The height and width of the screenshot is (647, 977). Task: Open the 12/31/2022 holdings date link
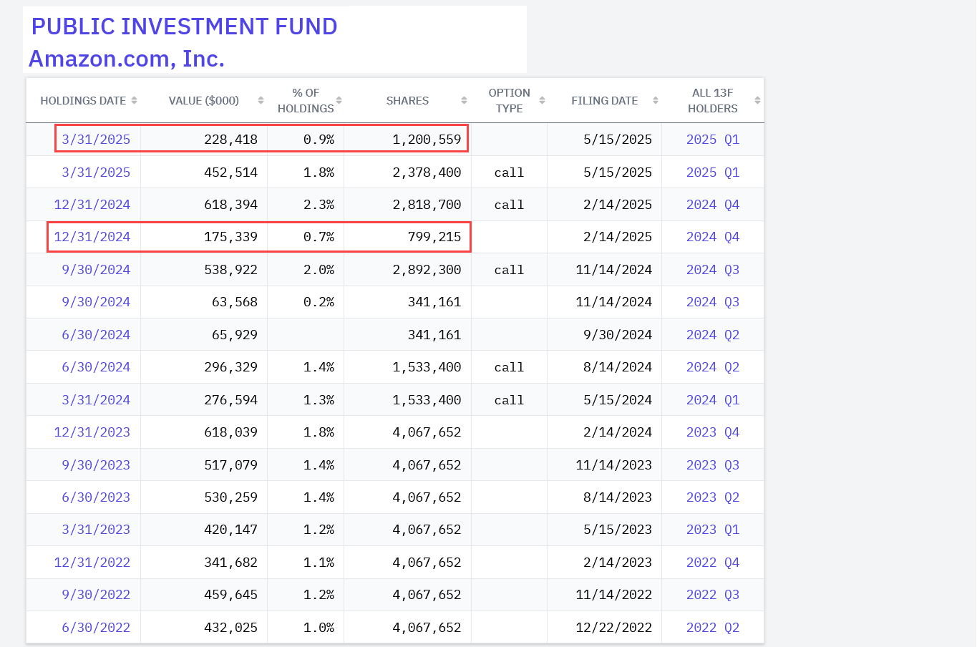92,563
